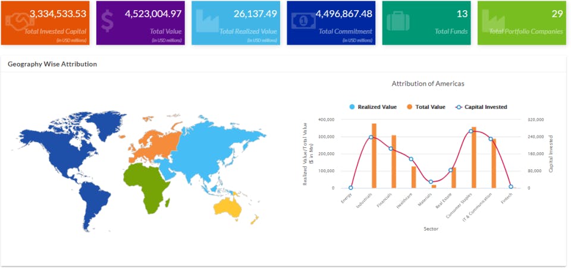
Task: Click the Fintech Capital Invested data point
Action: 511,187
